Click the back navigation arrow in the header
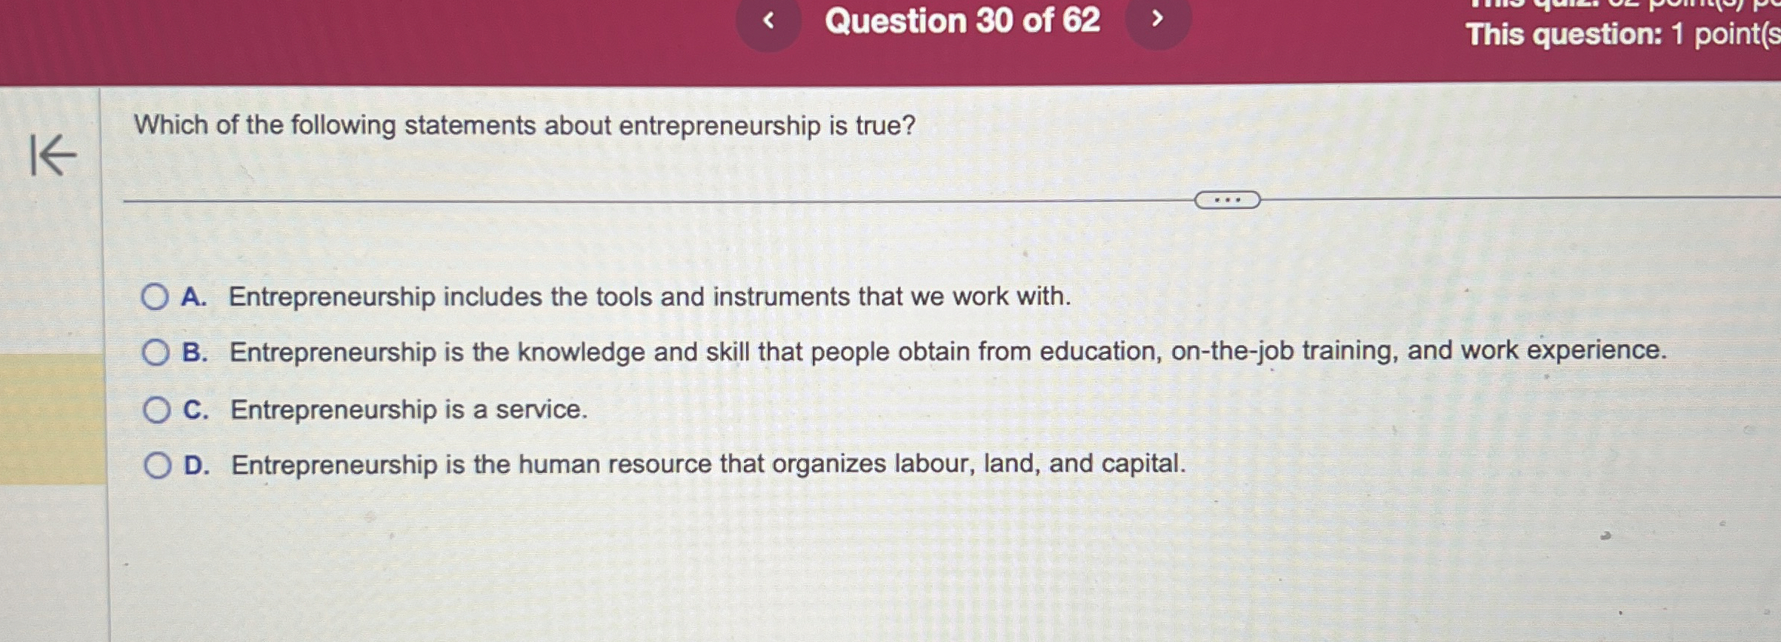This screenshot has width=1781, height=642. tap(770, 22)
